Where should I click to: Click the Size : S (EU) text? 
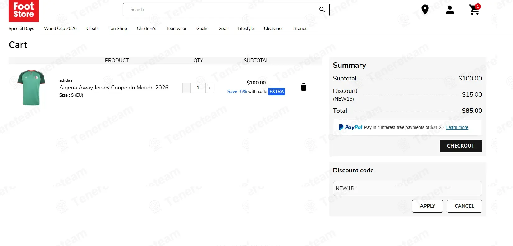71,95
